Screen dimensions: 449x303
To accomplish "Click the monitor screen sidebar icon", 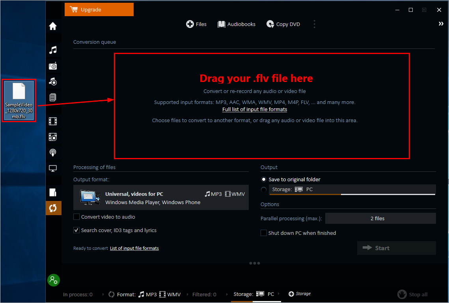I will [53, 169].
